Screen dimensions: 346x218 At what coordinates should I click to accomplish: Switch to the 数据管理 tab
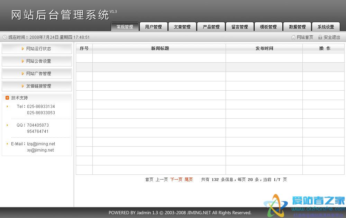click(x=297, y=27)
